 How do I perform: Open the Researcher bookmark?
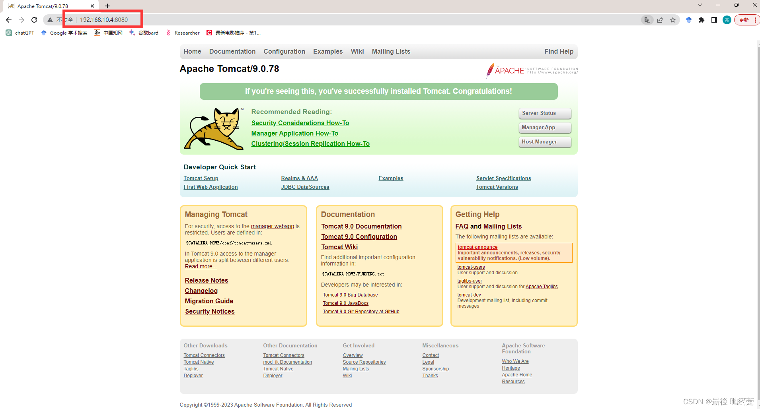(183, 33)
